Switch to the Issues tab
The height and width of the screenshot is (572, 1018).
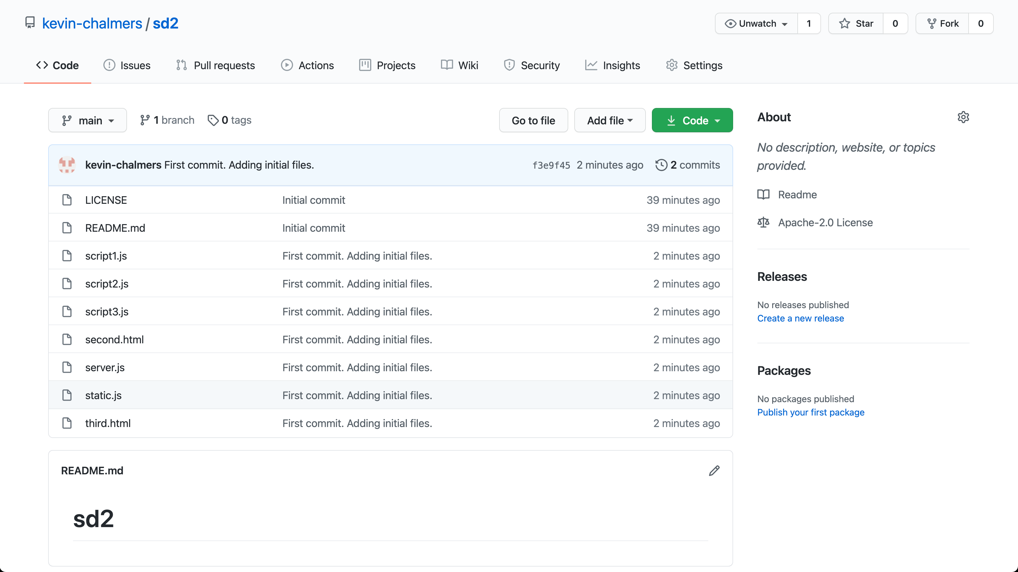pos(127,65)
